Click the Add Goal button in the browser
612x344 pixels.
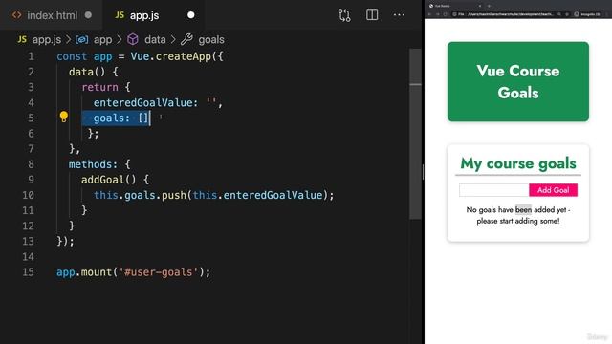[553, 190]
